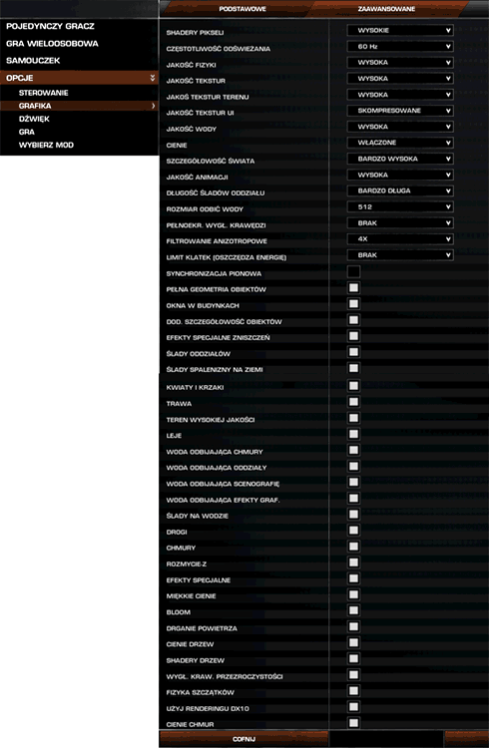Toggle Cienie Chmur checkbox
Image resolution: width=489 pixels, height=748 pixels.
(x=354, y=723)
